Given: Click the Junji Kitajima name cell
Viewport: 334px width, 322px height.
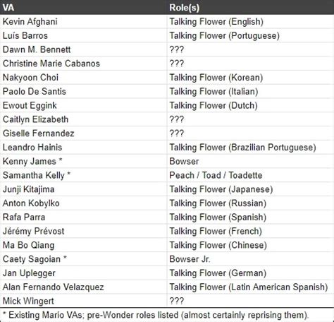Looking at the screenshot, I should click(83, 189).
